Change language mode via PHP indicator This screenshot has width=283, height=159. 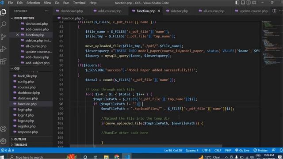click(228, 150)
